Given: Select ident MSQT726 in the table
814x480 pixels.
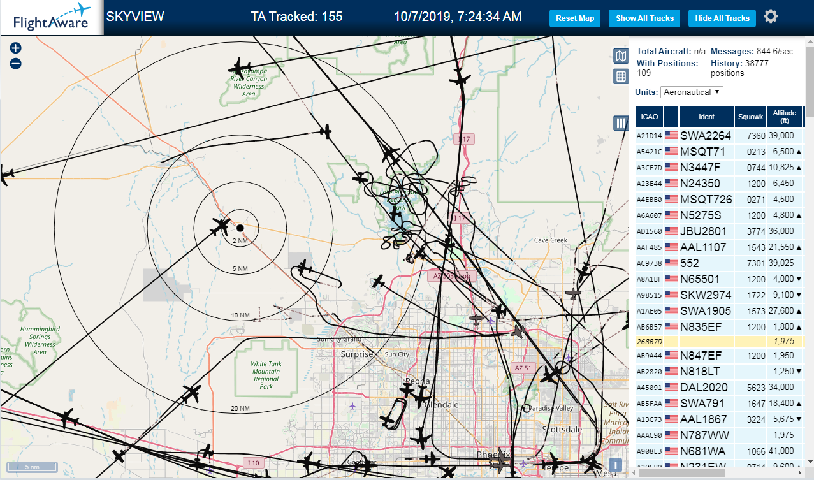Looking at the screenshot, I should click(706, 199).
